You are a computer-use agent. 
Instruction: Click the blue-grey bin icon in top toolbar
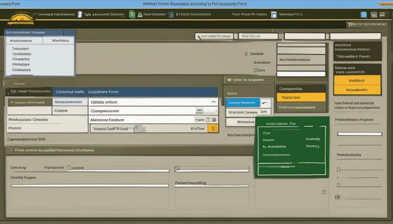point(171,15)
